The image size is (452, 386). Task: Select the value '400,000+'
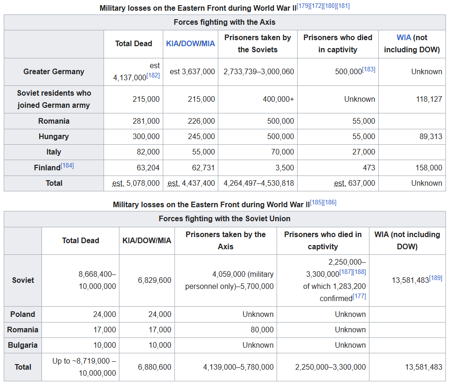278,99
